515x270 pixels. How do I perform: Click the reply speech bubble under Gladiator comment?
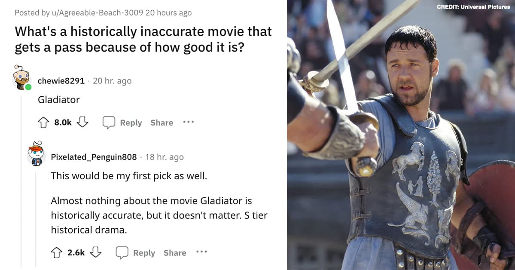[x=110, y=123]
